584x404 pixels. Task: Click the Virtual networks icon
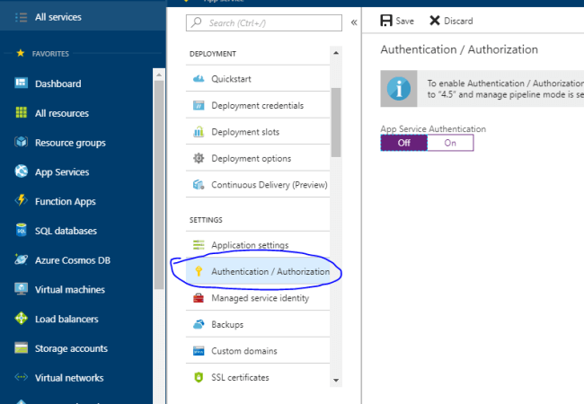click(21, 377)
